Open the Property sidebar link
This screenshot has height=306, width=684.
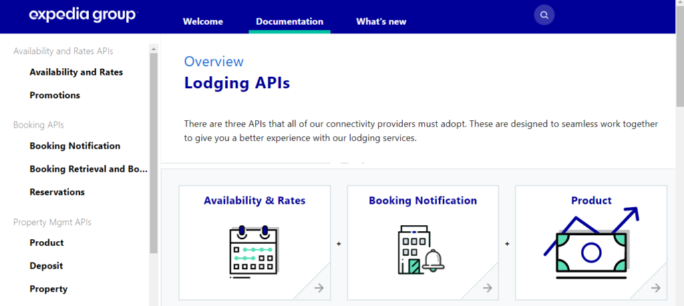pyautogui.click(x=49, y=289)
